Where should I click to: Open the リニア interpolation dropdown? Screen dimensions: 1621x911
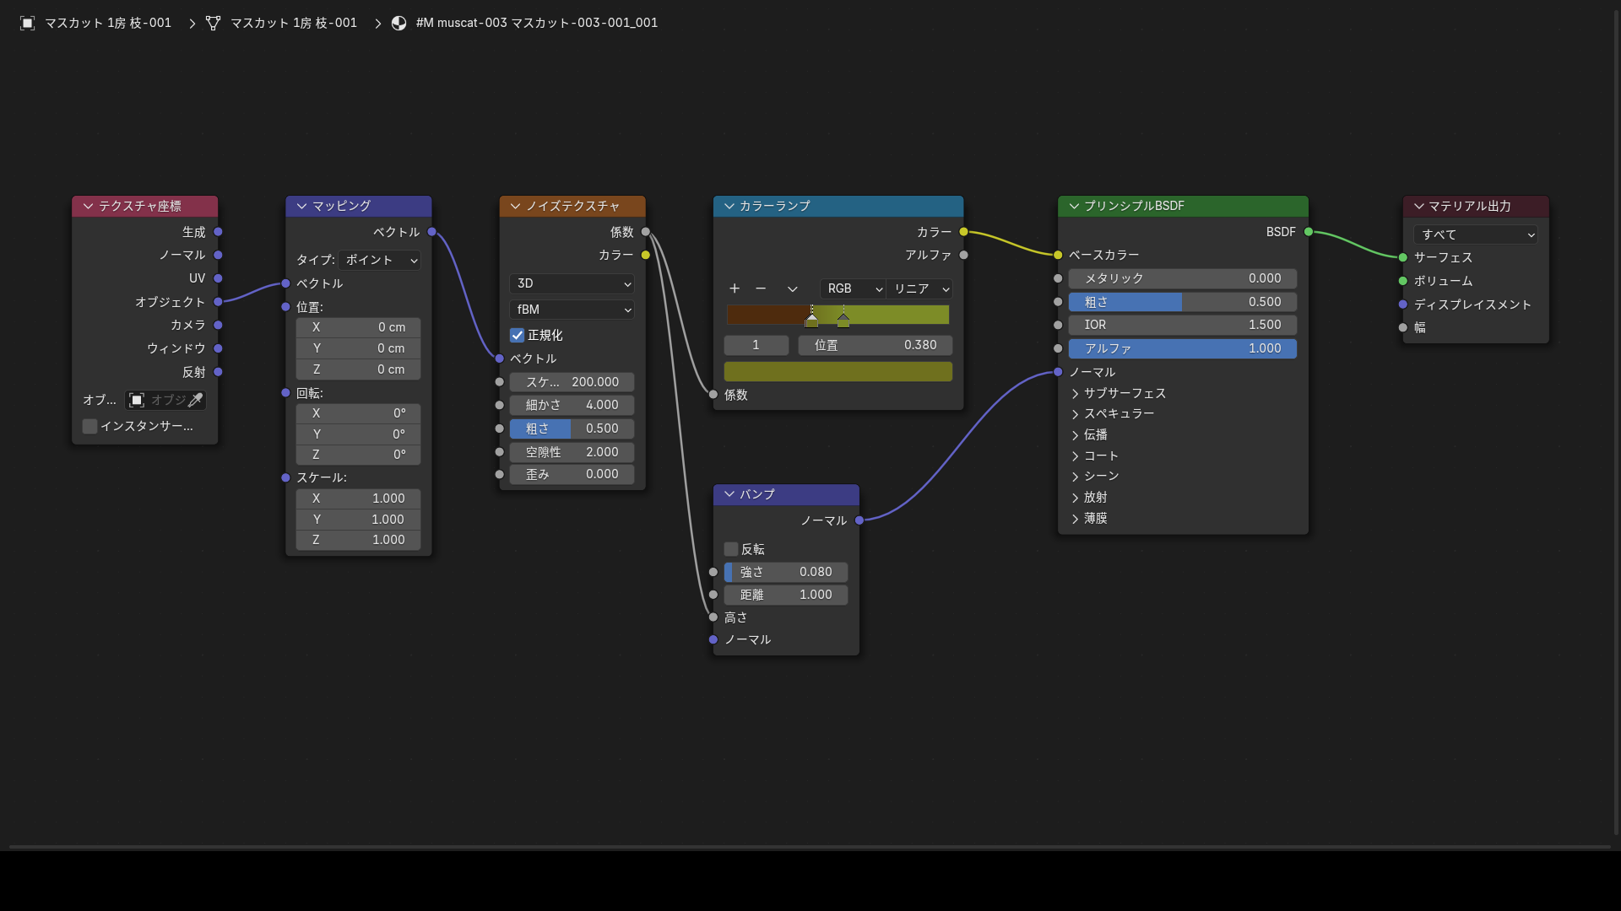coord(919,288)
